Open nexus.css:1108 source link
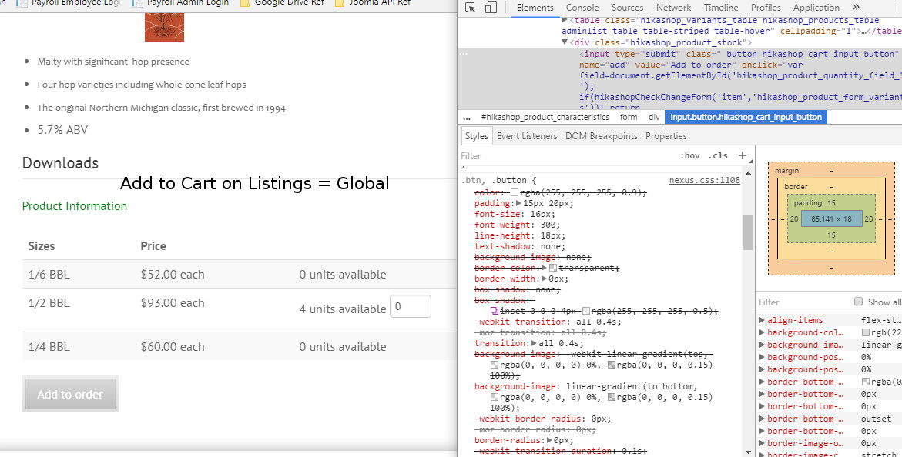The width and height of the screenshot is (902, 457). click(x=704, y=180)
